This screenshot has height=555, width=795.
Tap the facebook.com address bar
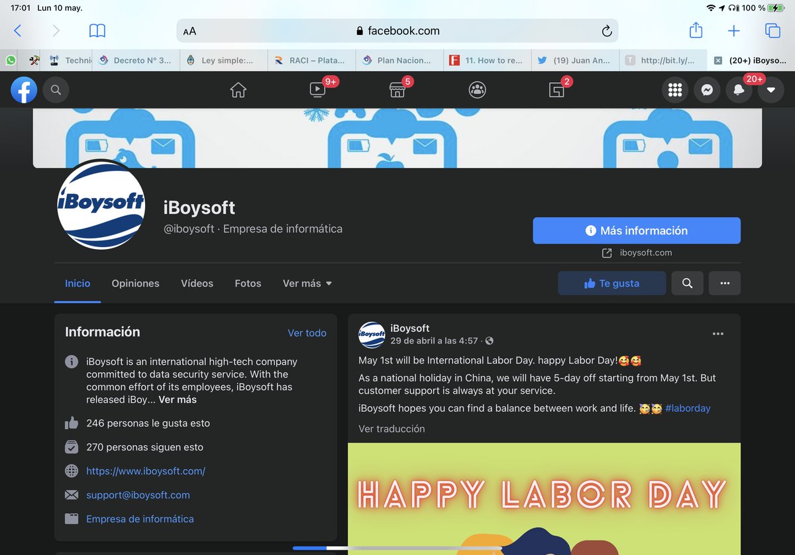point(397,30)
